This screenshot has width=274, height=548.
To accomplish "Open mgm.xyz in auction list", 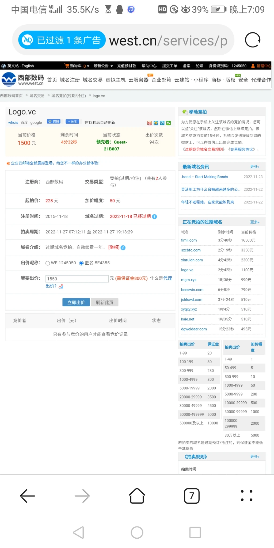I will click(x=189, y=280).
